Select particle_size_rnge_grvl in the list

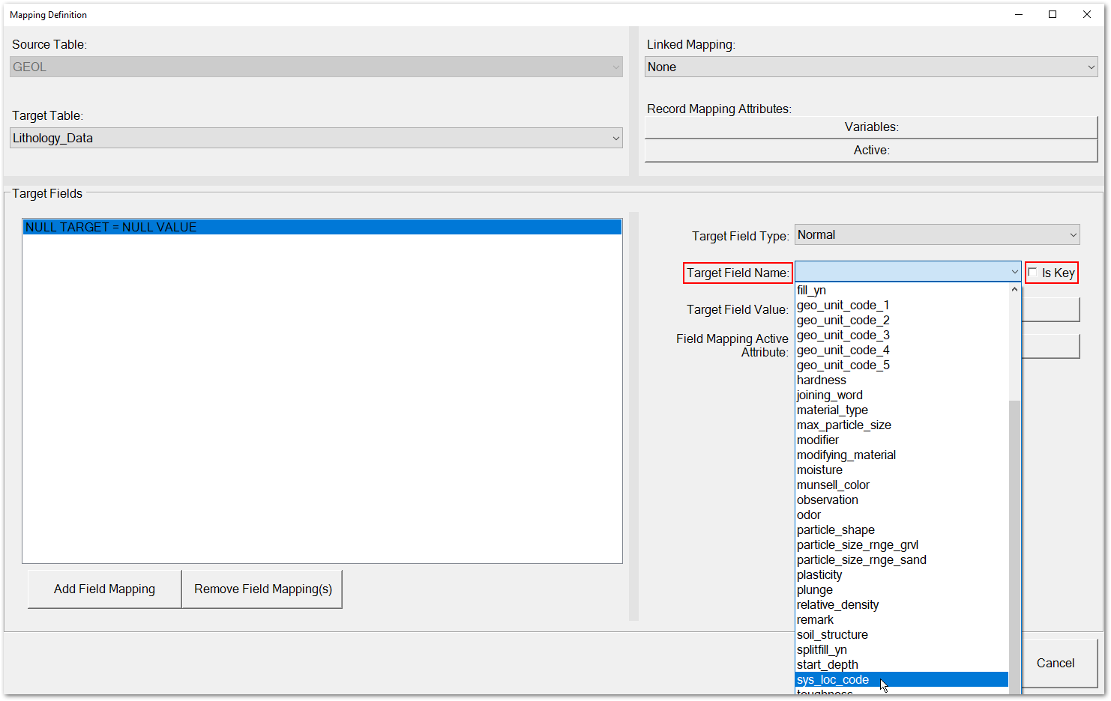coord(902,544)
